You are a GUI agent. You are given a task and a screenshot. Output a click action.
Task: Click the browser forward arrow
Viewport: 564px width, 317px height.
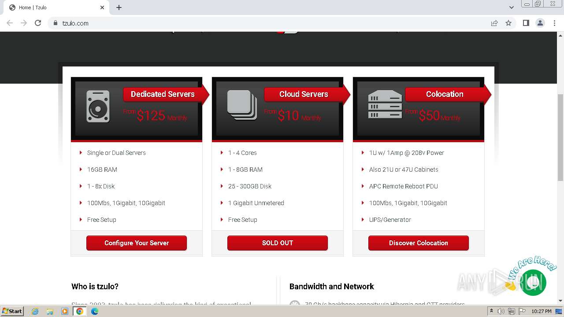pos(24,23)
